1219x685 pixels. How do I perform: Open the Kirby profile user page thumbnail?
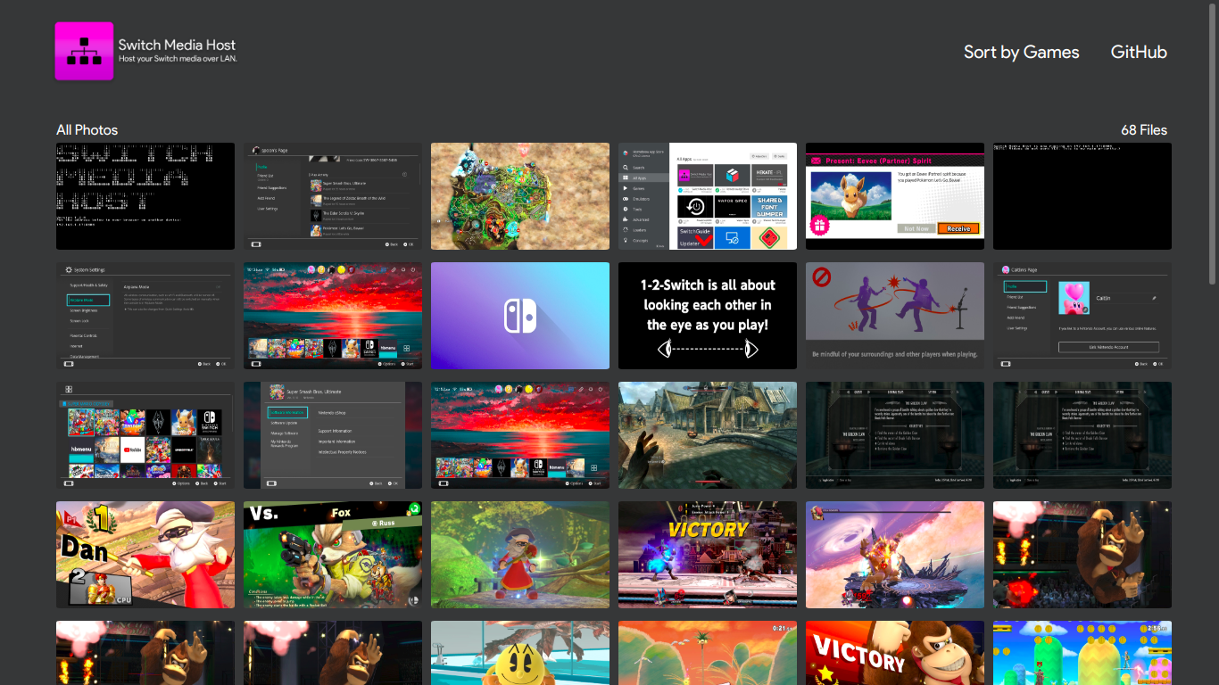pos(1082,316)
